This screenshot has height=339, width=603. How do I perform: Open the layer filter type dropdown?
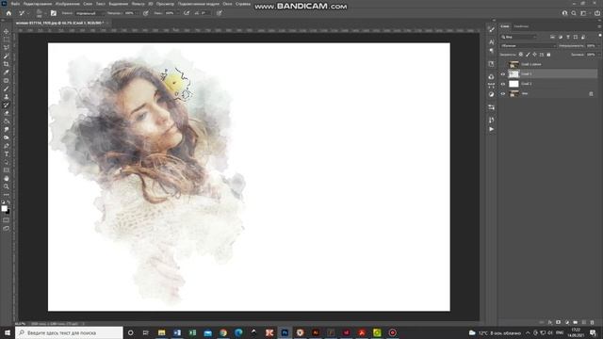pos(519,37)
